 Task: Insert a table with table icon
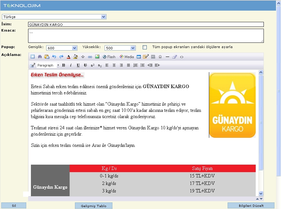(x=139, y=57)
